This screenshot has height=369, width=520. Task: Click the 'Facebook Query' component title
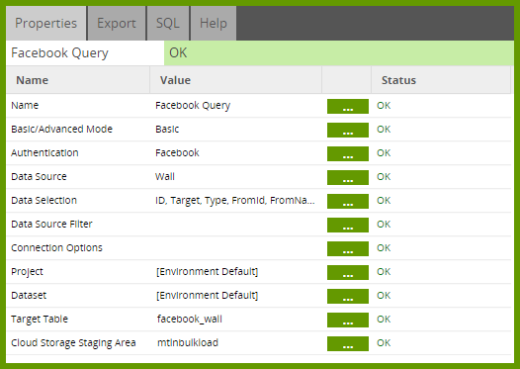click(59, 53)
